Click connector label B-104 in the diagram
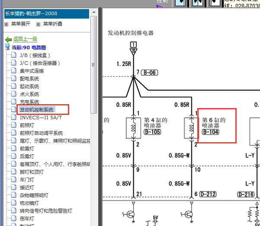Image resolution: width=260 pixels, height=226 pixels. click(x=211, y=132)
